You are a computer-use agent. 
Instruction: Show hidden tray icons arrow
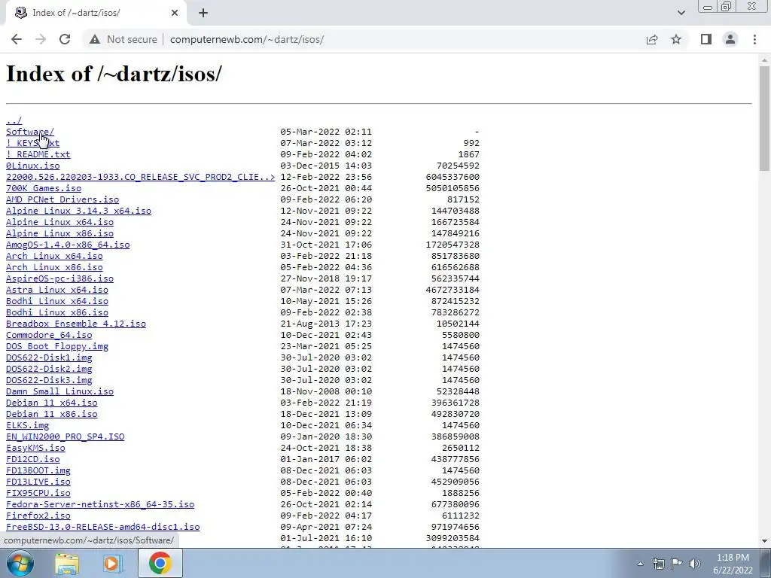pos(640,564)
